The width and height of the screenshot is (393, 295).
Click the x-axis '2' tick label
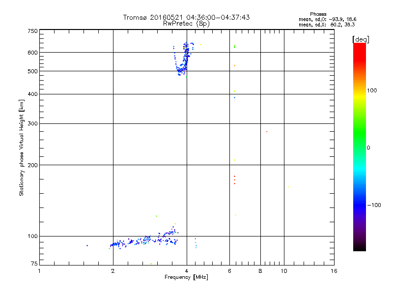(x=113, y=271)
